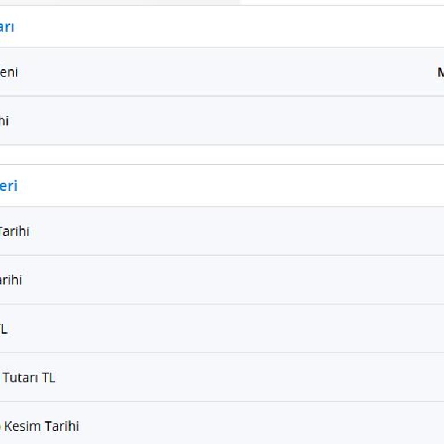
Task: Click the empty value area of the "Tarihi" row
Action: pos(231,232)
